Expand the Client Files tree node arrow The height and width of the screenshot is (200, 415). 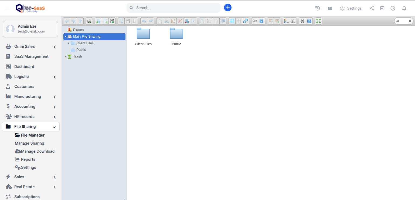(x=69, y=43)
